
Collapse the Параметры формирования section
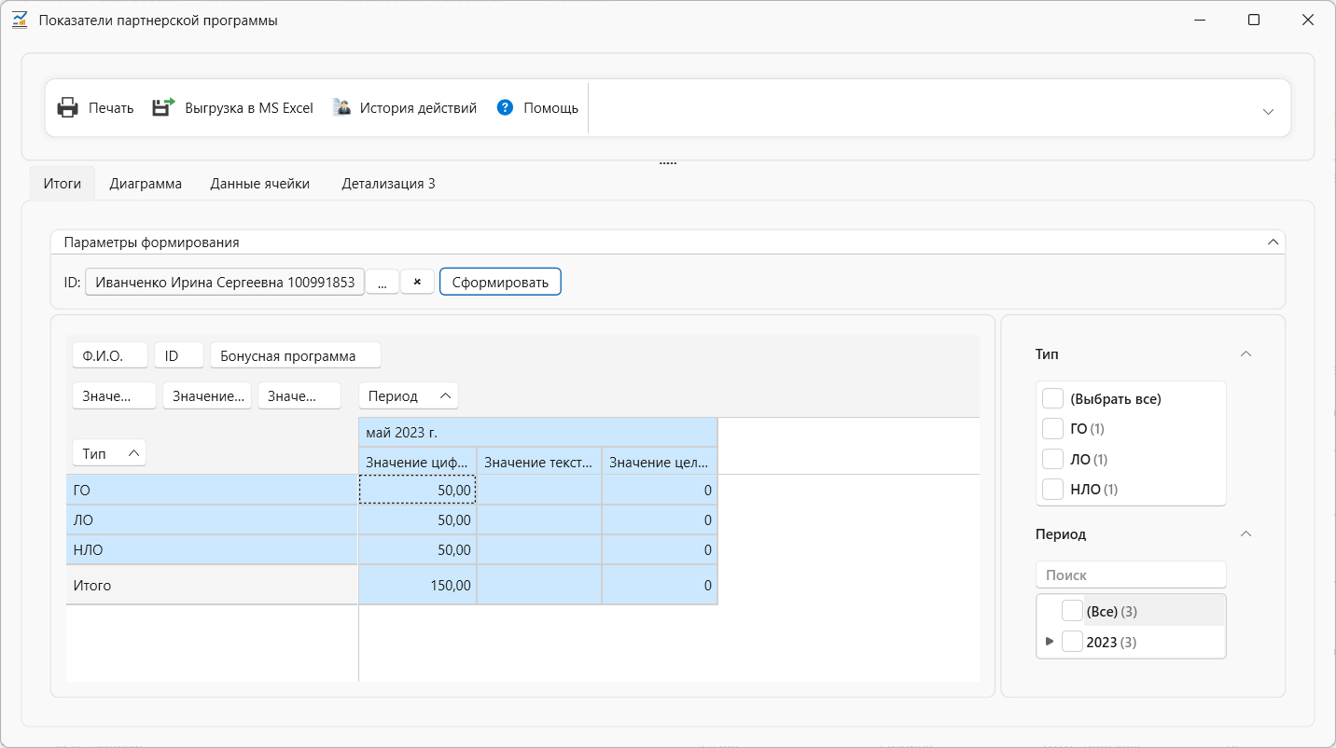[x=1273, y=242]
